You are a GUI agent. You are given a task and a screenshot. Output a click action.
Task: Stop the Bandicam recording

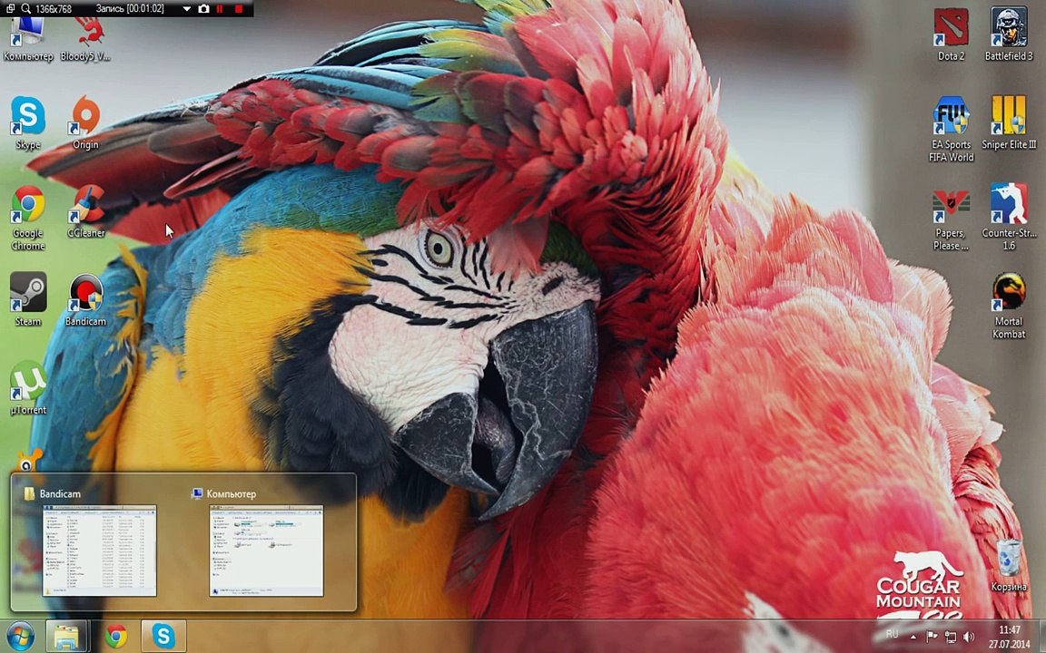(238, 9)
